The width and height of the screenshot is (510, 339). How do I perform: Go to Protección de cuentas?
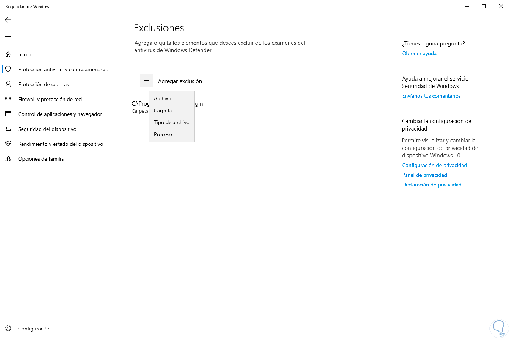44,84
